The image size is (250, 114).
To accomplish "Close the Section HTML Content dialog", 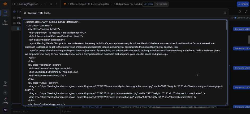I will tap(225, 13).
